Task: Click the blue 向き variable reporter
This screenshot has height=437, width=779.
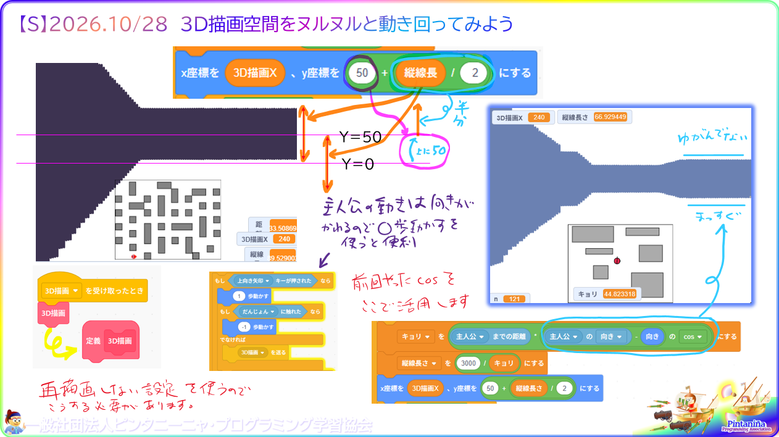Action: pos(652,337)
